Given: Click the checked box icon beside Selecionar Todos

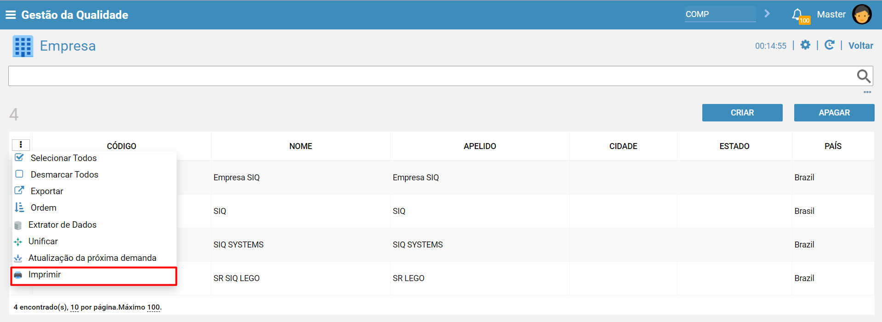Looking at the screenshot, I should pyautogui.click(x=19, y=157).
